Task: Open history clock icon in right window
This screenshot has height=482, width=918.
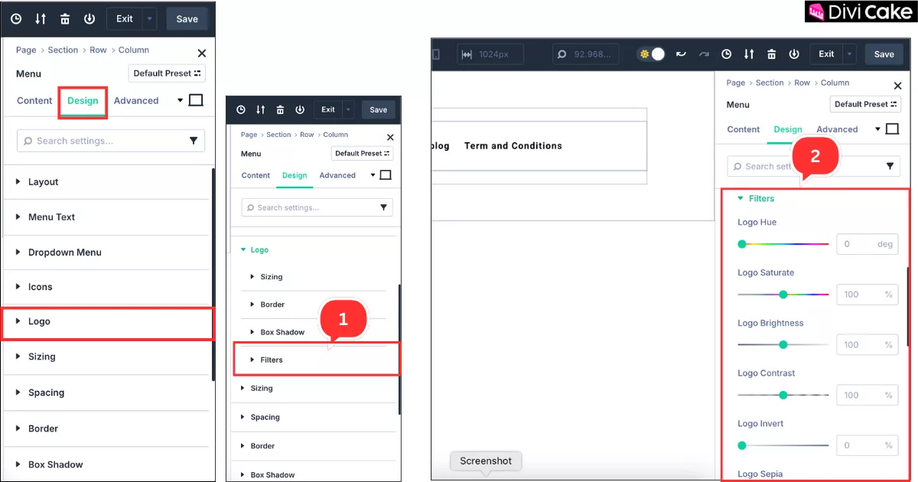Action: (x=727, y=54)
